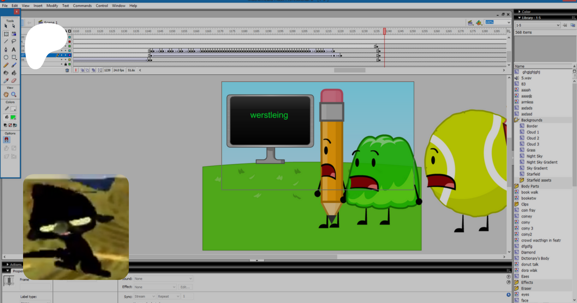Image resolution: width=577 pixels, height=303 pixels.
Task: Select the Hand tool
Action: click(6, 95)
